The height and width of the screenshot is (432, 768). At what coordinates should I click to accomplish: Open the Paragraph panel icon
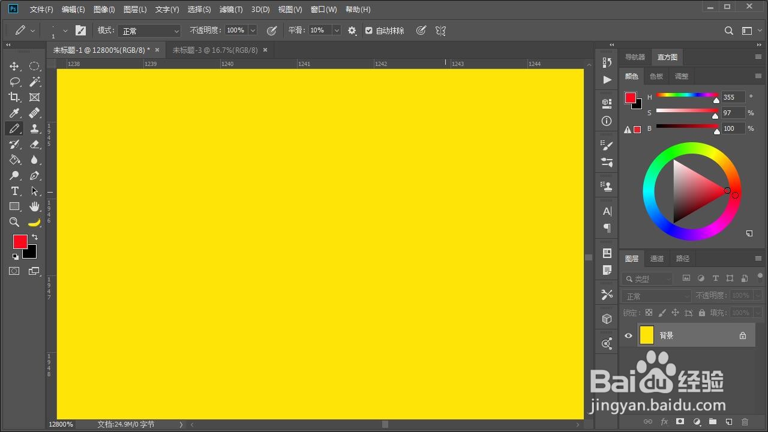pyautogui.click(x=607, y=228)
